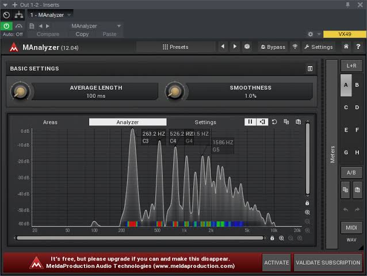Viewport: 367px width, 276px height.
Task: Open the 1 - MAnalyzer insert dropdown
Action: coord(51,15)
